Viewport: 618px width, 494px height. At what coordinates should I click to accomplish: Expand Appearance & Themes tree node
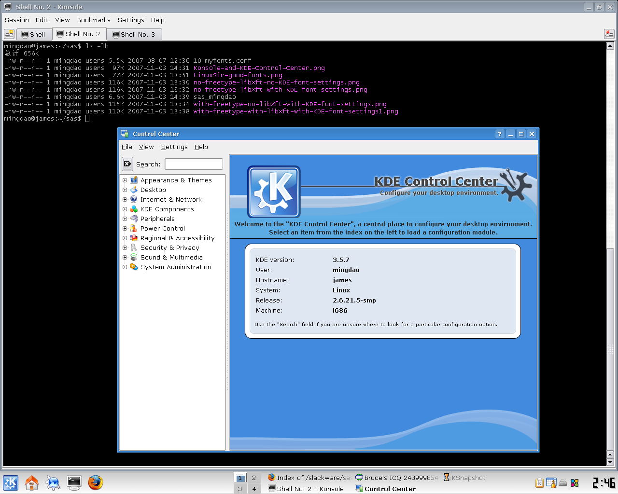click(x=125, y=180)
